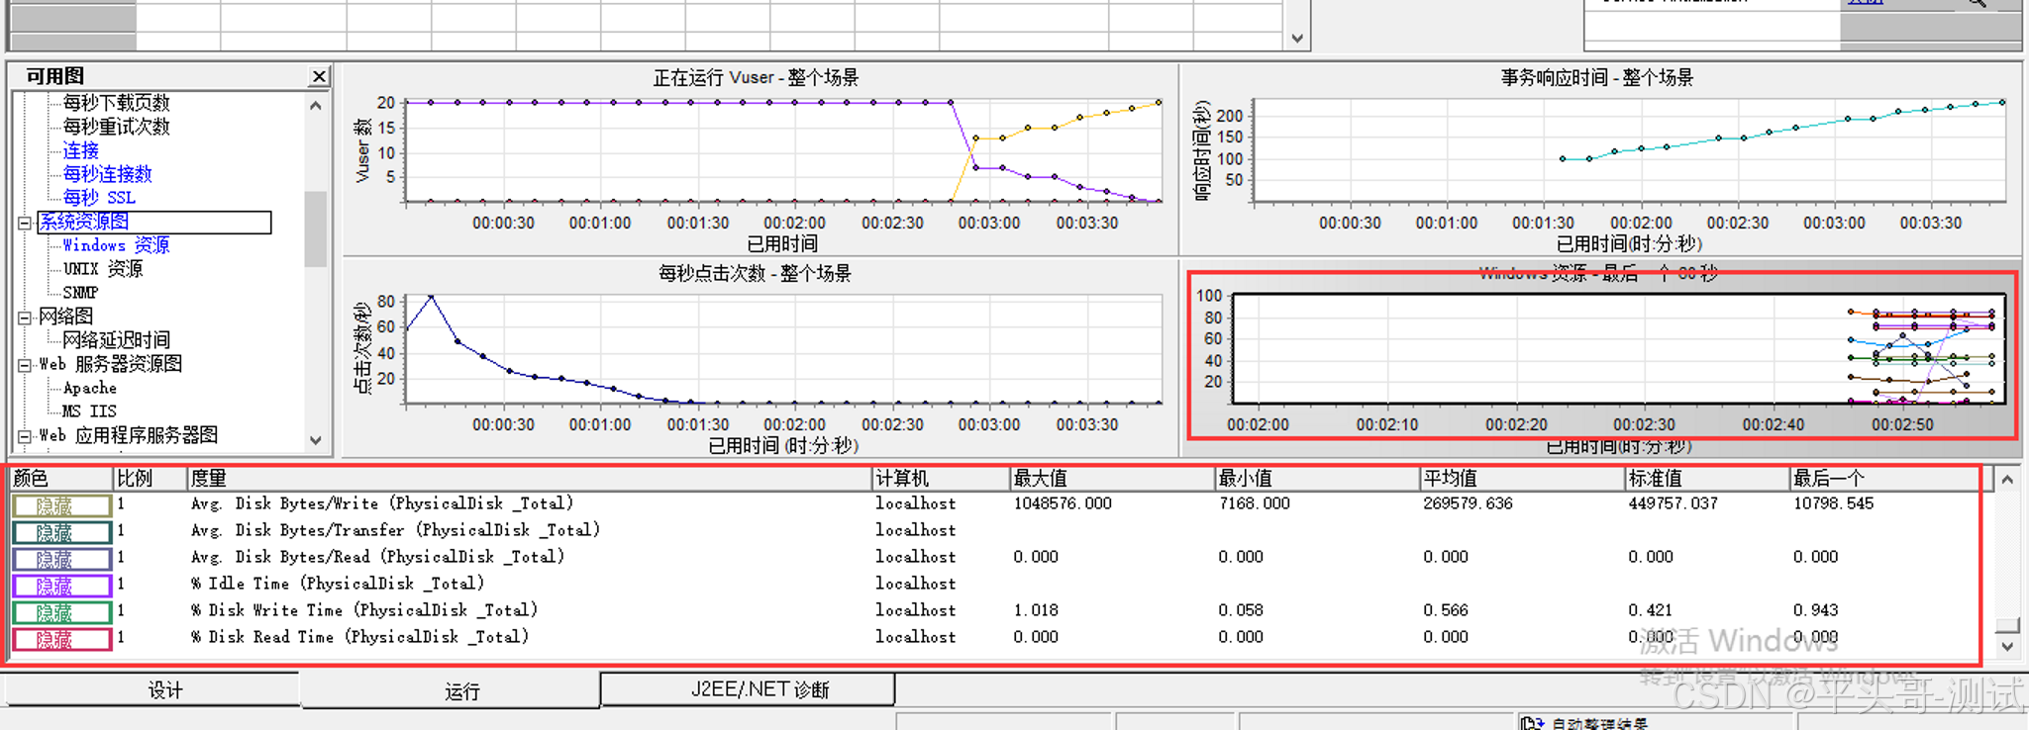Close the 可用图 available graphs panel
The image size is (2029, 730).
[319, 76]
